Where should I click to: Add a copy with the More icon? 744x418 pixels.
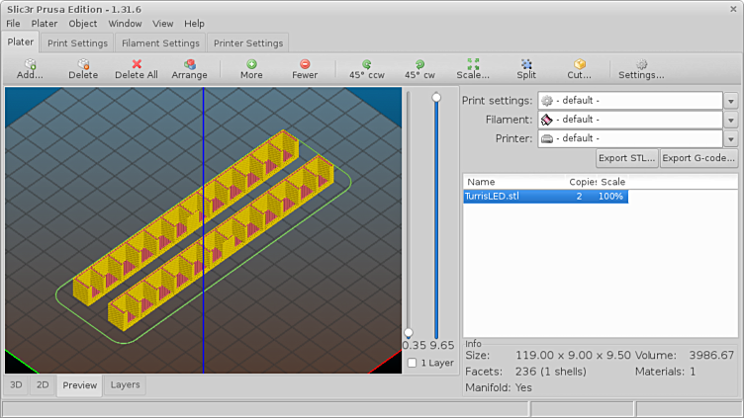pos(251,65)
